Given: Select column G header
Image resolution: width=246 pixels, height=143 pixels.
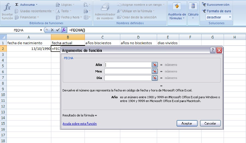Looking at the screenshot, I should [212, 37].
